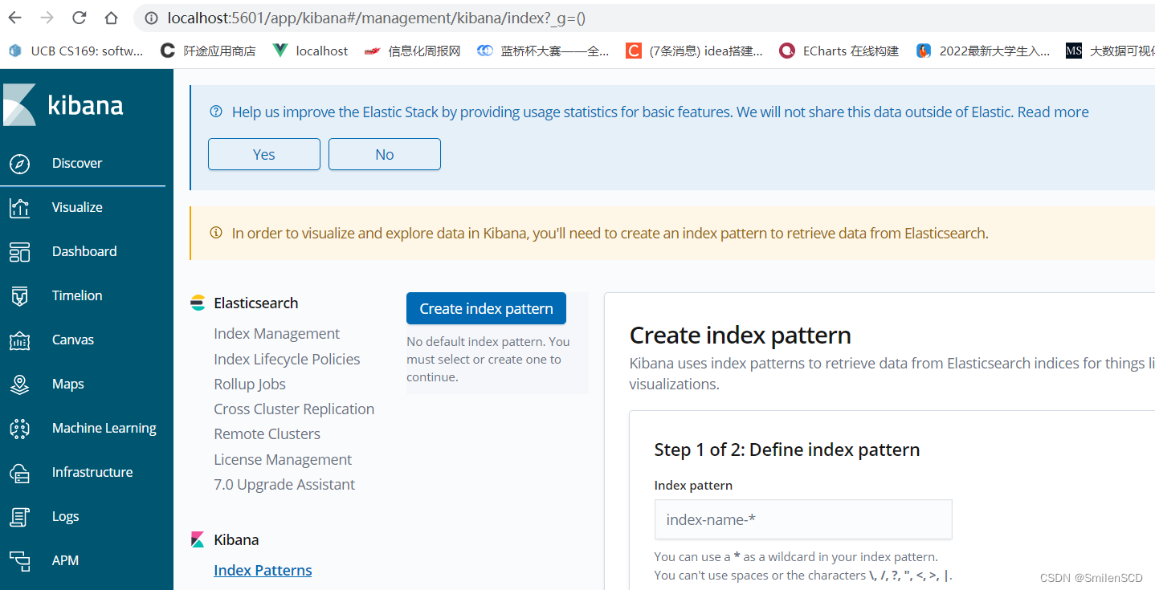Open Index Lifecycle Policies
The image size is (1155, 590).
(287, 359)
